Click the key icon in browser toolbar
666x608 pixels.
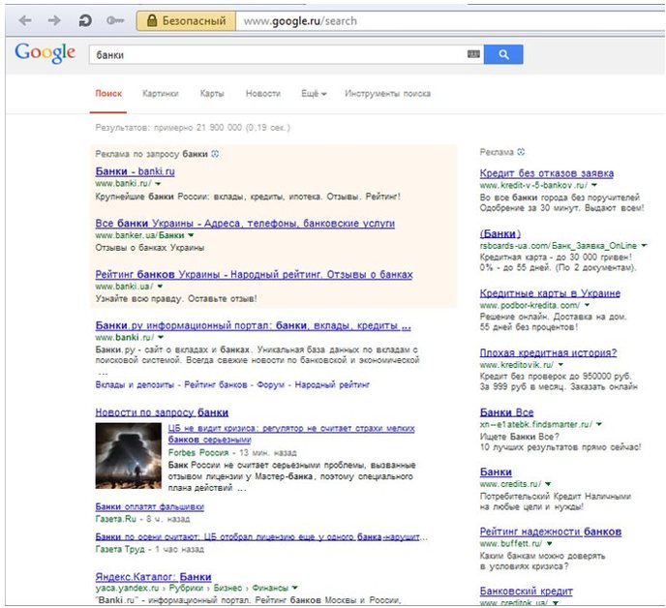(114, 20)
